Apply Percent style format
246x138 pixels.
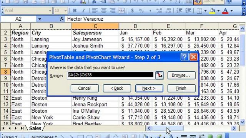click(x=141, y=11)
